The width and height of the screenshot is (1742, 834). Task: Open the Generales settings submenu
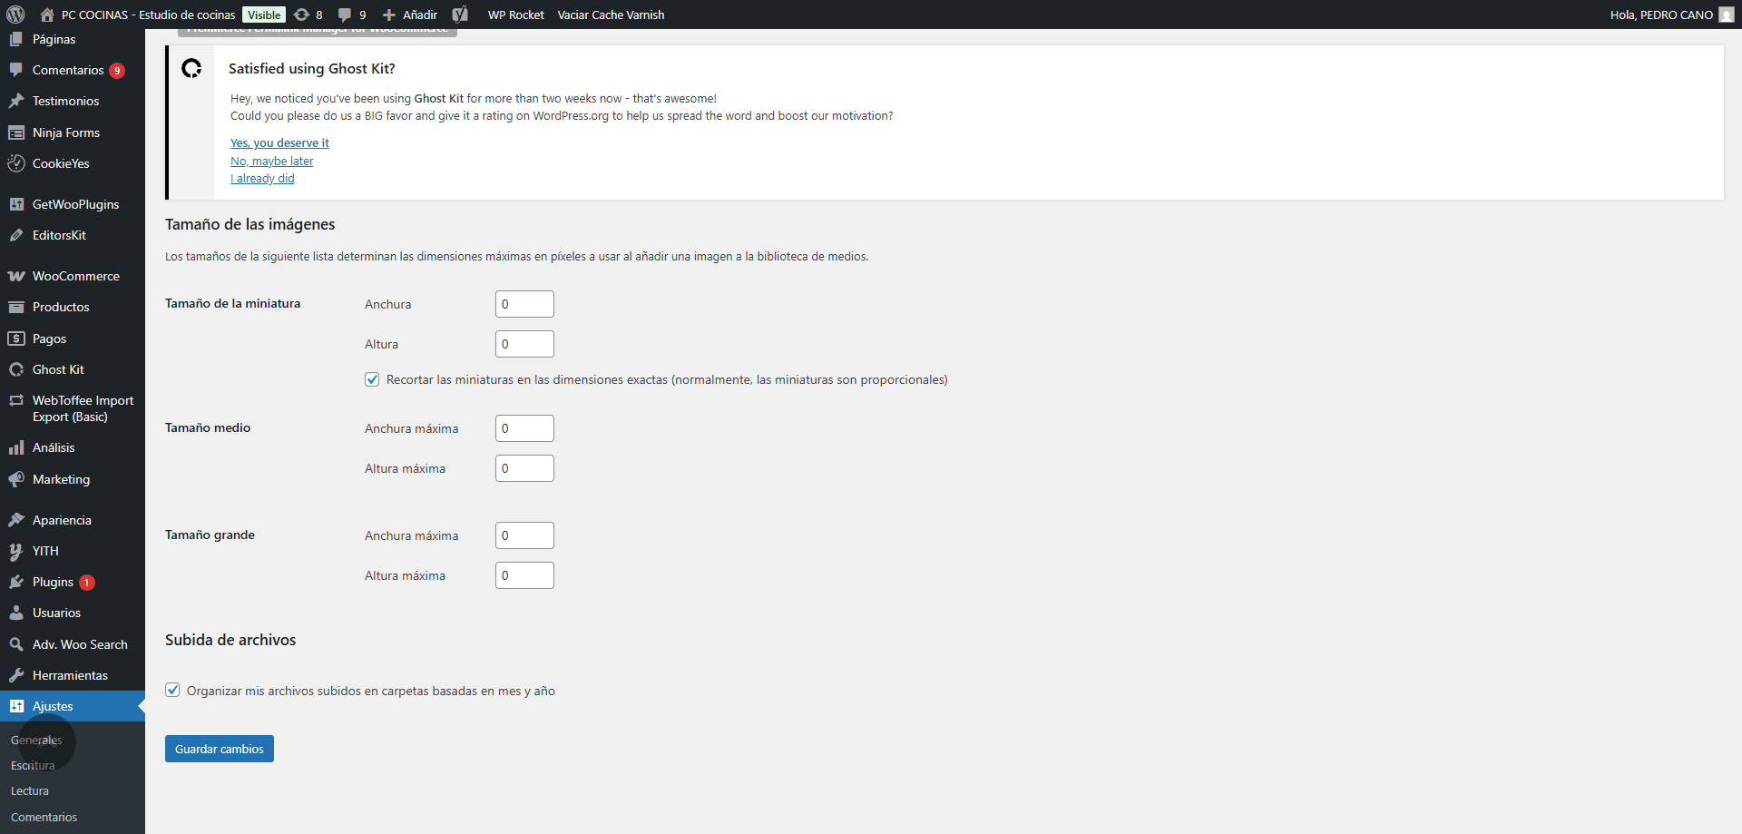[36, 741]
